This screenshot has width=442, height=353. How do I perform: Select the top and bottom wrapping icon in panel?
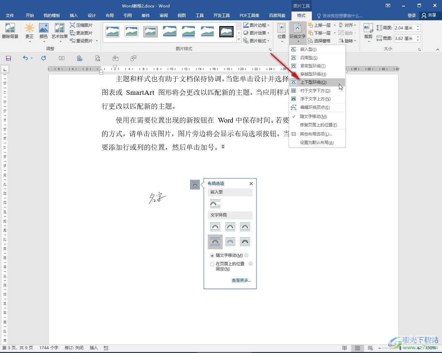pyautogui.click(x=215, y=242)
